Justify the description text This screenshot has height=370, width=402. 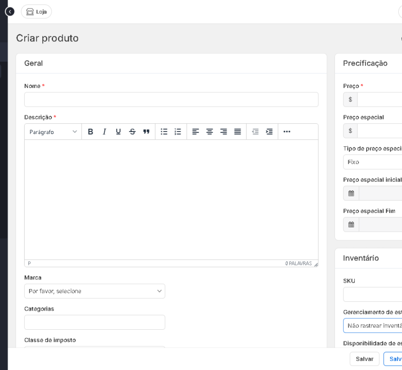click(x=237, y=132)
